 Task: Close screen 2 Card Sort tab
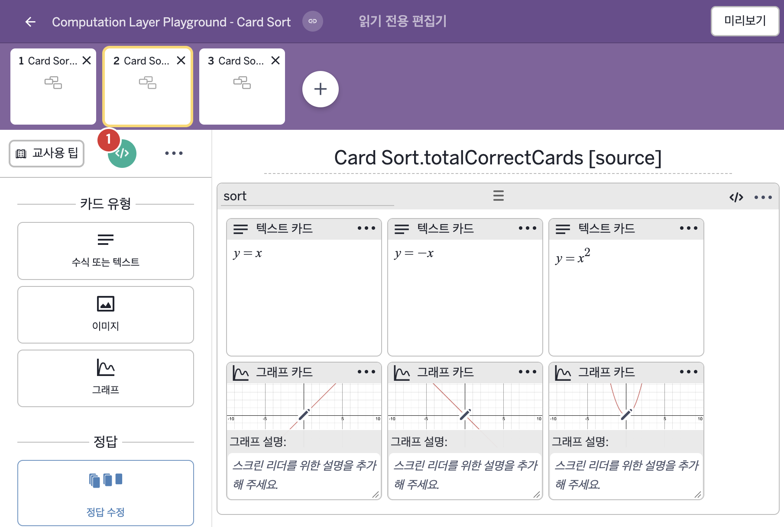coord(181,61)
